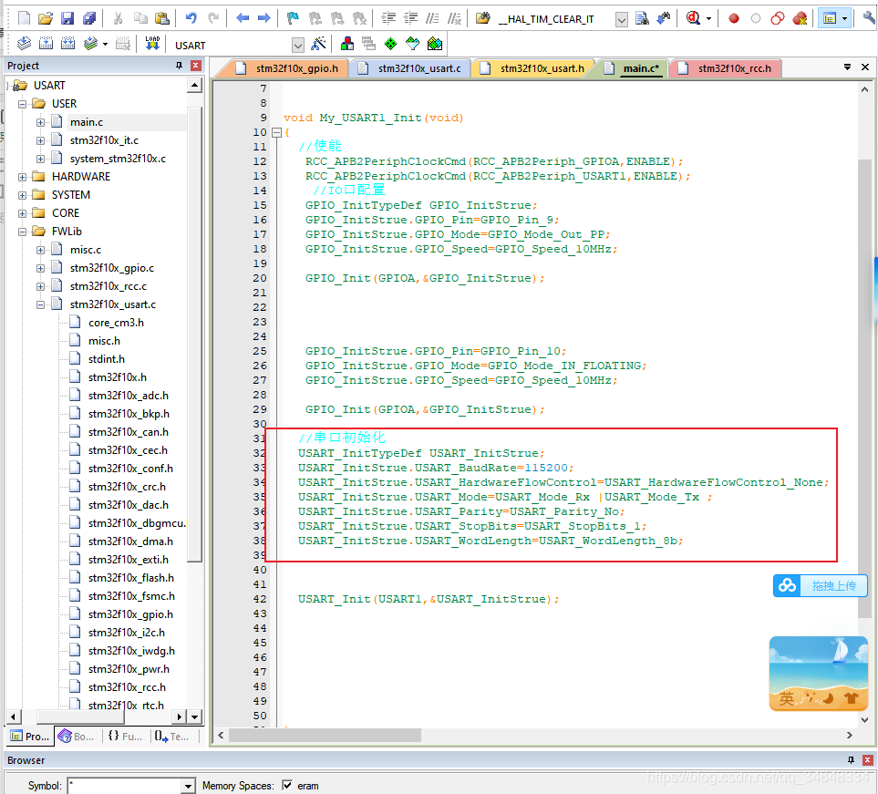
Task: Toggle the window layout button
Action: [x=830, y=18]
